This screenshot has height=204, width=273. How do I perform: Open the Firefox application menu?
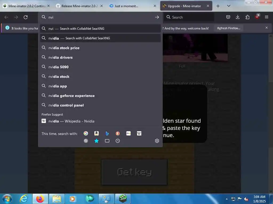click(267, 17)
